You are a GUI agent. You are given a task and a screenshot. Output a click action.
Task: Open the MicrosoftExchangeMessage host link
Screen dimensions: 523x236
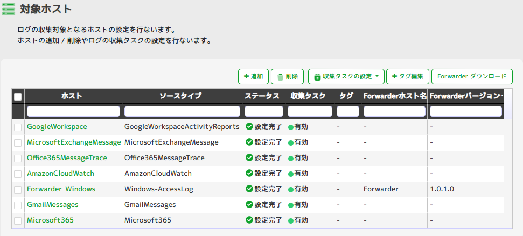click(74, 142)
